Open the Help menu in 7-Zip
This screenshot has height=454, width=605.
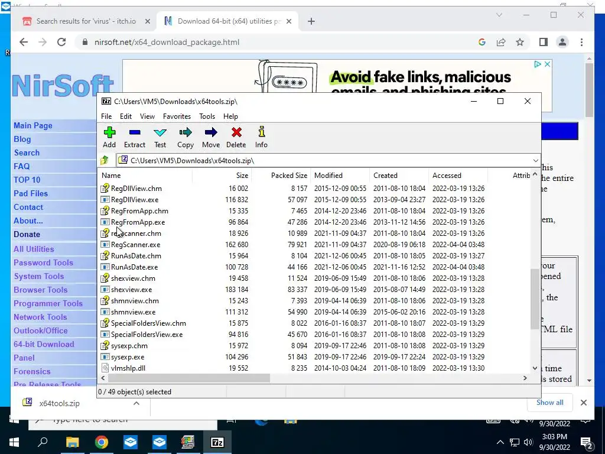[x=231, y=116]
